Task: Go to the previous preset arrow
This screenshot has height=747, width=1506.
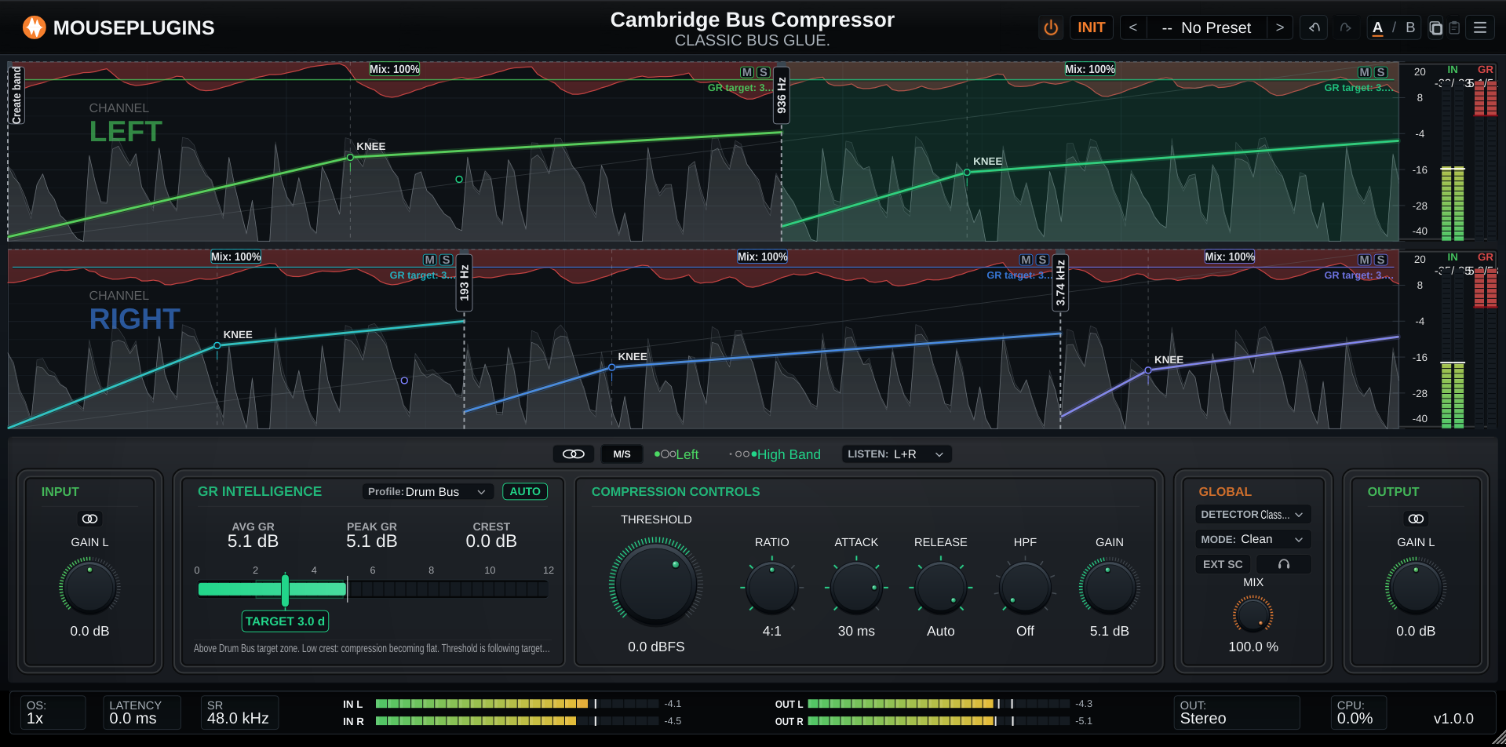Action: pos(1132,28)
